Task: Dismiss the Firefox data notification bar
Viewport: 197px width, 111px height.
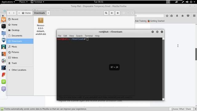Action: click(196, 109)
